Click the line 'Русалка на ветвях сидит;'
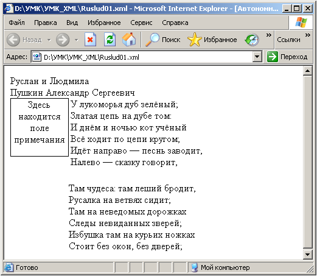The image size is (317, 276). (120, 200)
